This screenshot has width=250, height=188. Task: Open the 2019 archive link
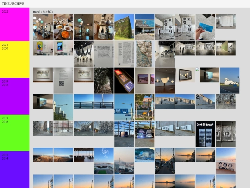[x=5, y=81]
